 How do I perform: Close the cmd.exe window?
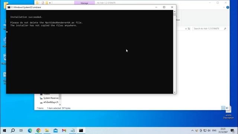(172, 7)
